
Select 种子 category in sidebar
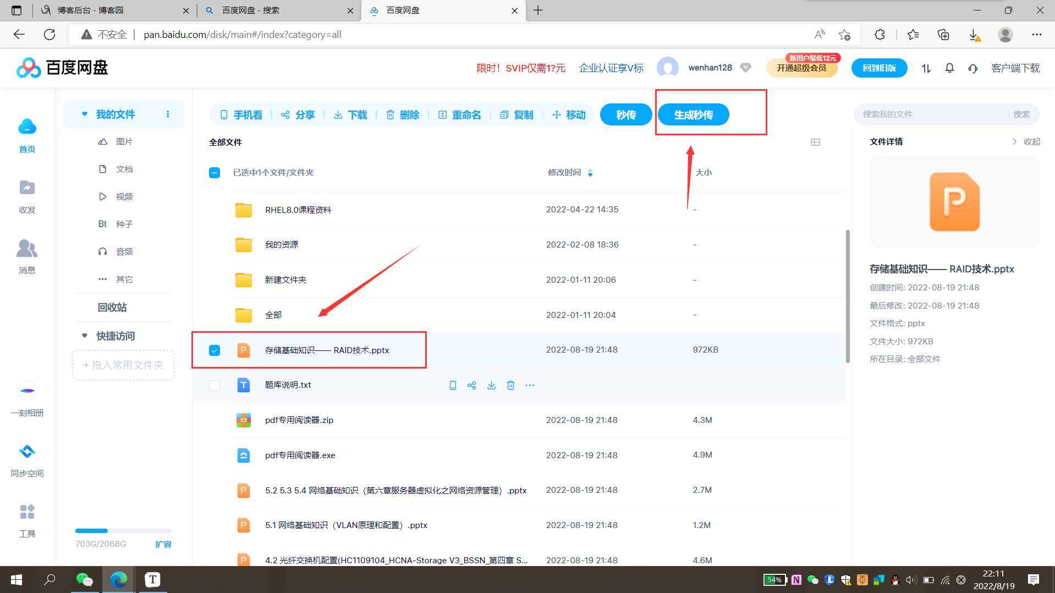point(116,224)
